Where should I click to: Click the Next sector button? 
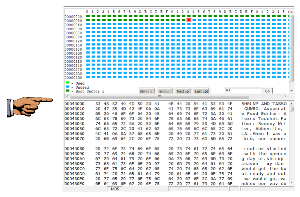coord(183,92)
